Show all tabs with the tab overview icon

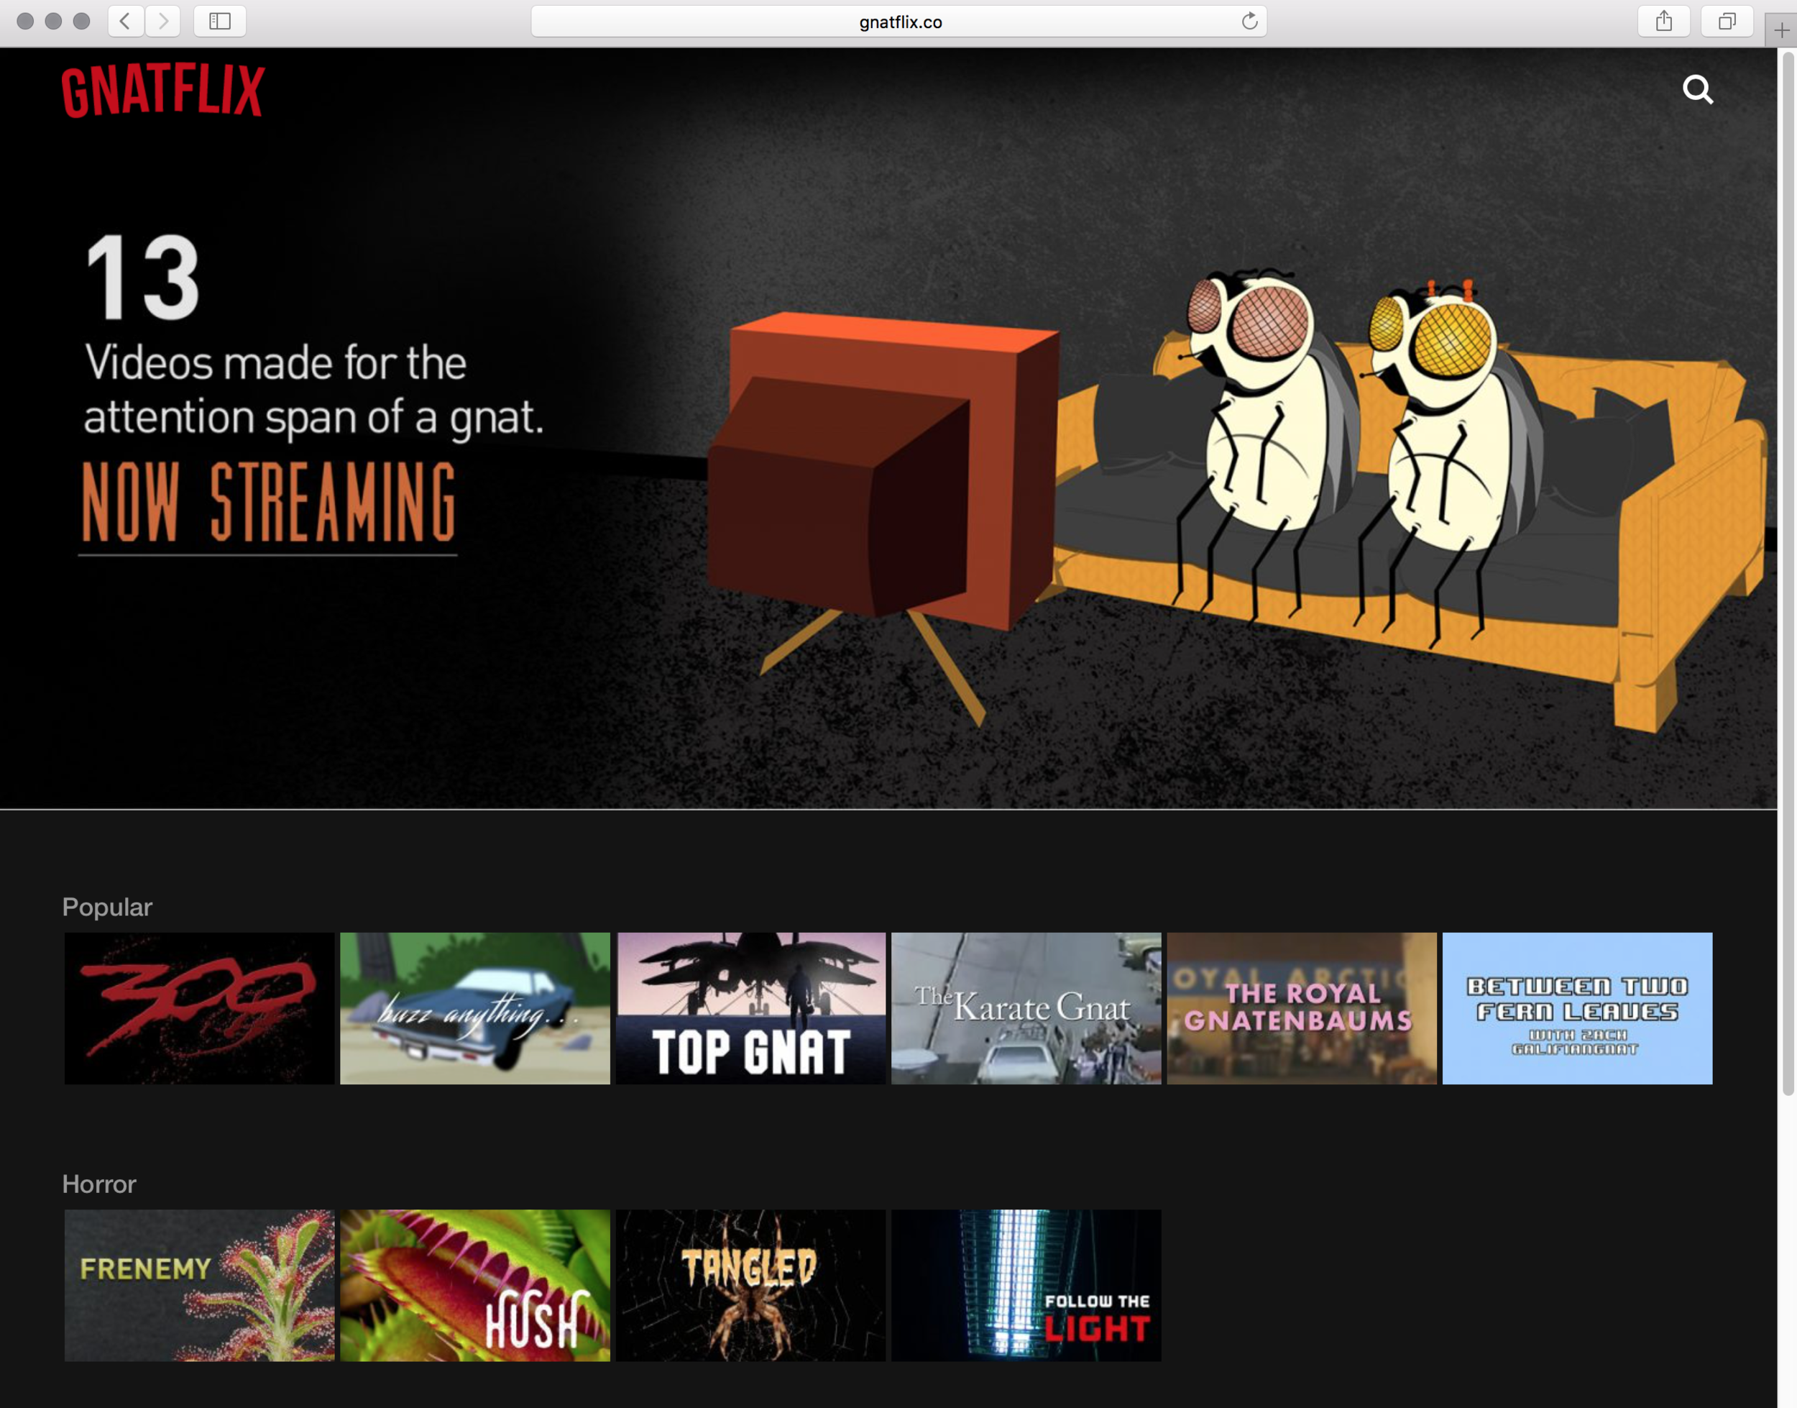tap(1726, 22)
